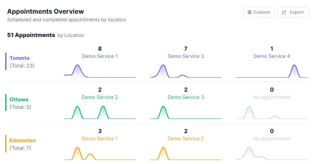Open Toronto Demo Service 1 link
The height and width of the screenshot is (164, 316).
pos(100,56)
